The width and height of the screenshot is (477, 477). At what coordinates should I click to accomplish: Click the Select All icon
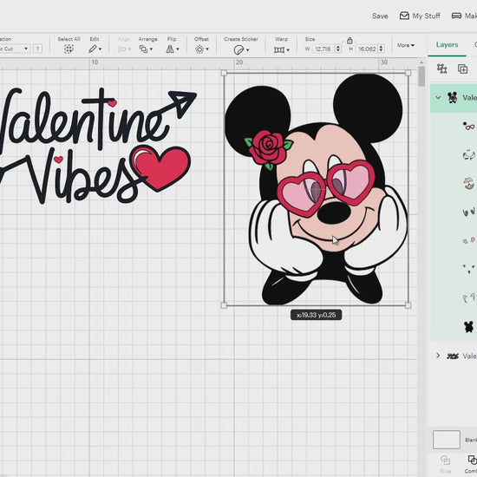[x=69, y=49]
